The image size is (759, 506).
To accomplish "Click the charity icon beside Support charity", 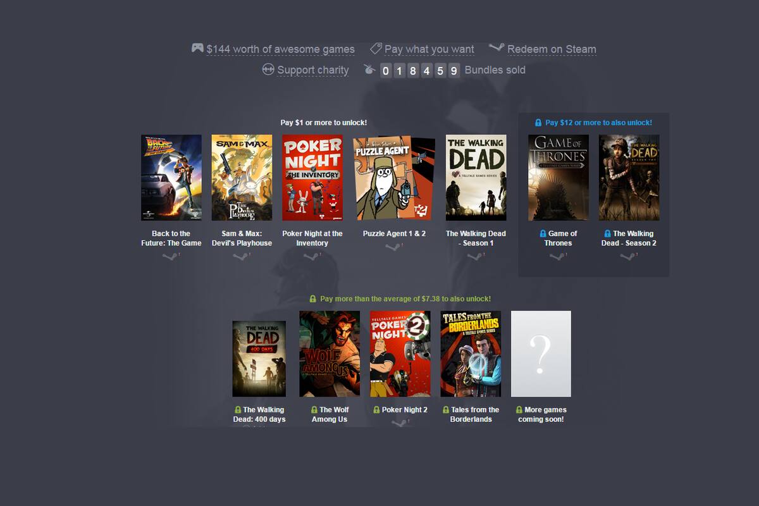I will point(268,70).
